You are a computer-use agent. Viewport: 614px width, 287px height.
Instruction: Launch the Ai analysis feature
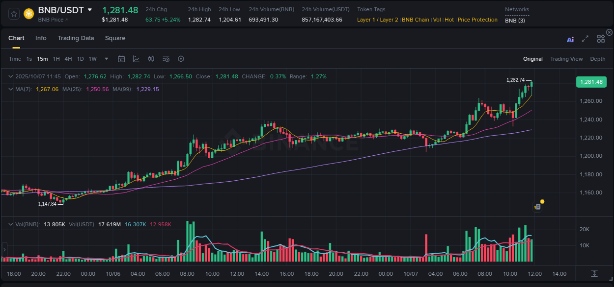point(570,40)
